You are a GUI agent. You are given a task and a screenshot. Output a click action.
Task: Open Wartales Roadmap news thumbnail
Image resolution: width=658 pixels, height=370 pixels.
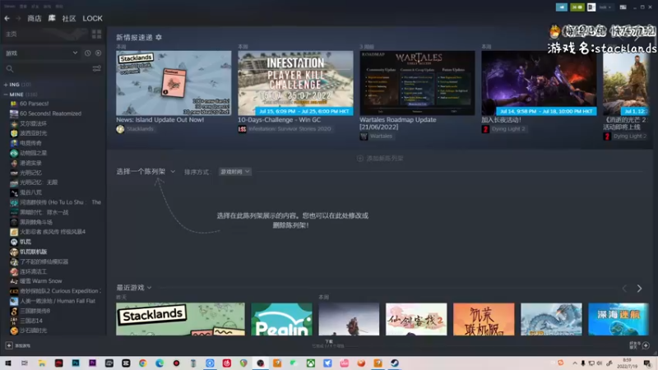417,83
